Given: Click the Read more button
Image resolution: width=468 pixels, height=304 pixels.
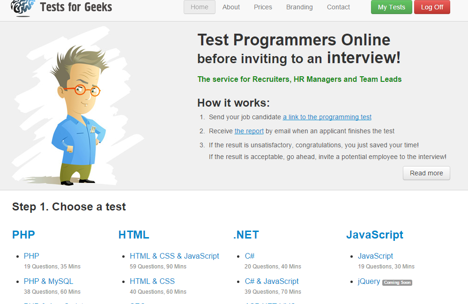Looking at the screenshot, I should [426, 173].
